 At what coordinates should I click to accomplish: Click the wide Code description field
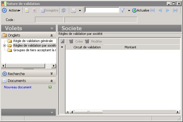pyautogui.click(x=101, y=20)
